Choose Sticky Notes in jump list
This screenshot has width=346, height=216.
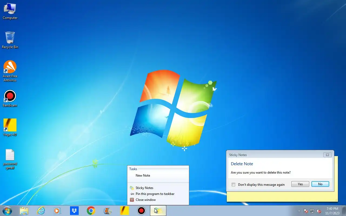(158, 188)
